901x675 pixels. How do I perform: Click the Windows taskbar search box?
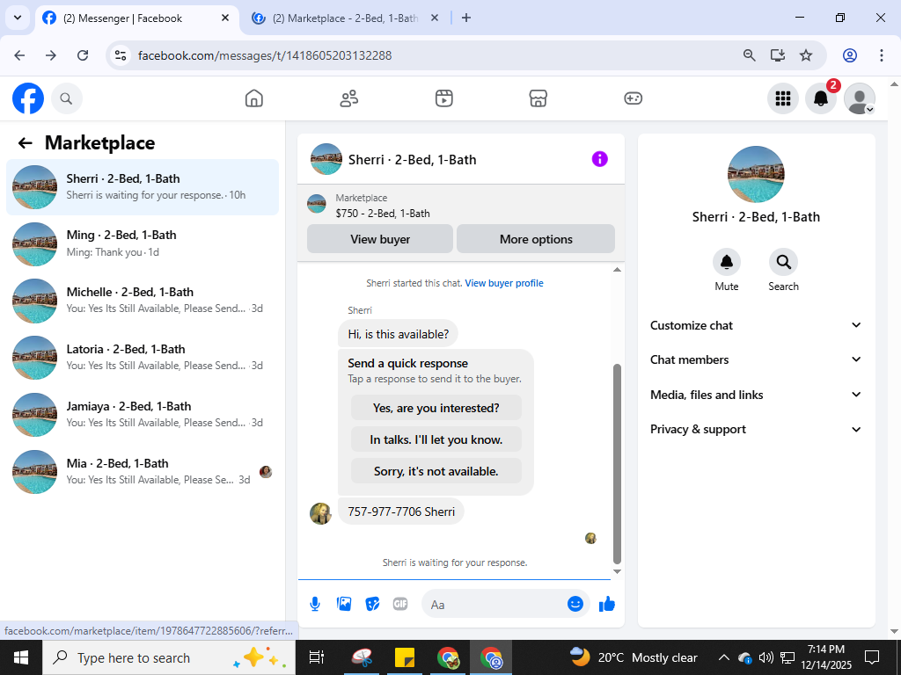pos(168,657)
